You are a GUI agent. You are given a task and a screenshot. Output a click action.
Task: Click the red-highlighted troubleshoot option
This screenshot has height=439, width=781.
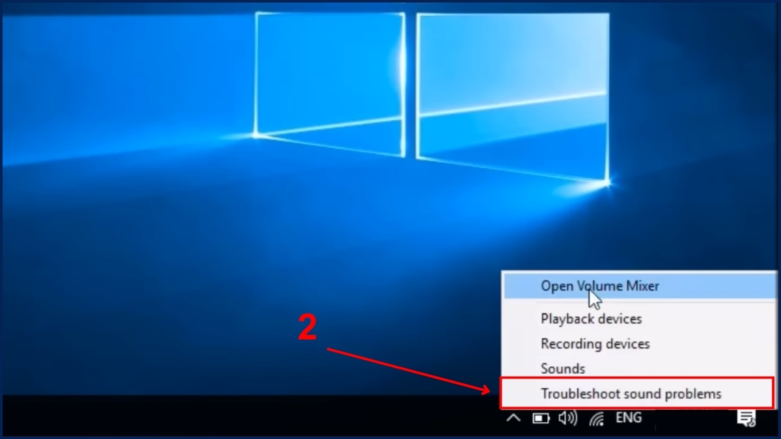pos(631,393)
